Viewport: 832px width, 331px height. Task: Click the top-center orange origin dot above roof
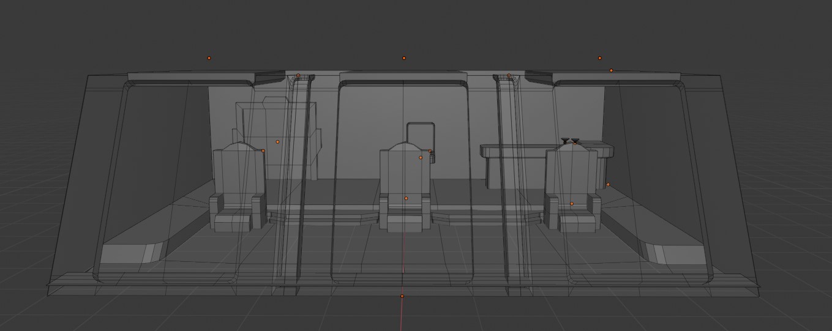(403, 58)
